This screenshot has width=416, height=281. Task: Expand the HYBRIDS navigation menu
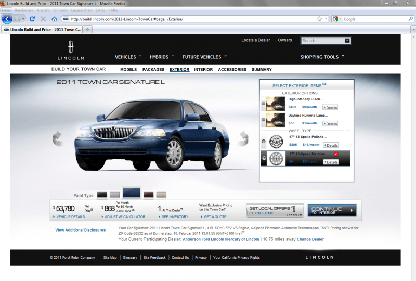pyautogui.click(x=162, y=57)
